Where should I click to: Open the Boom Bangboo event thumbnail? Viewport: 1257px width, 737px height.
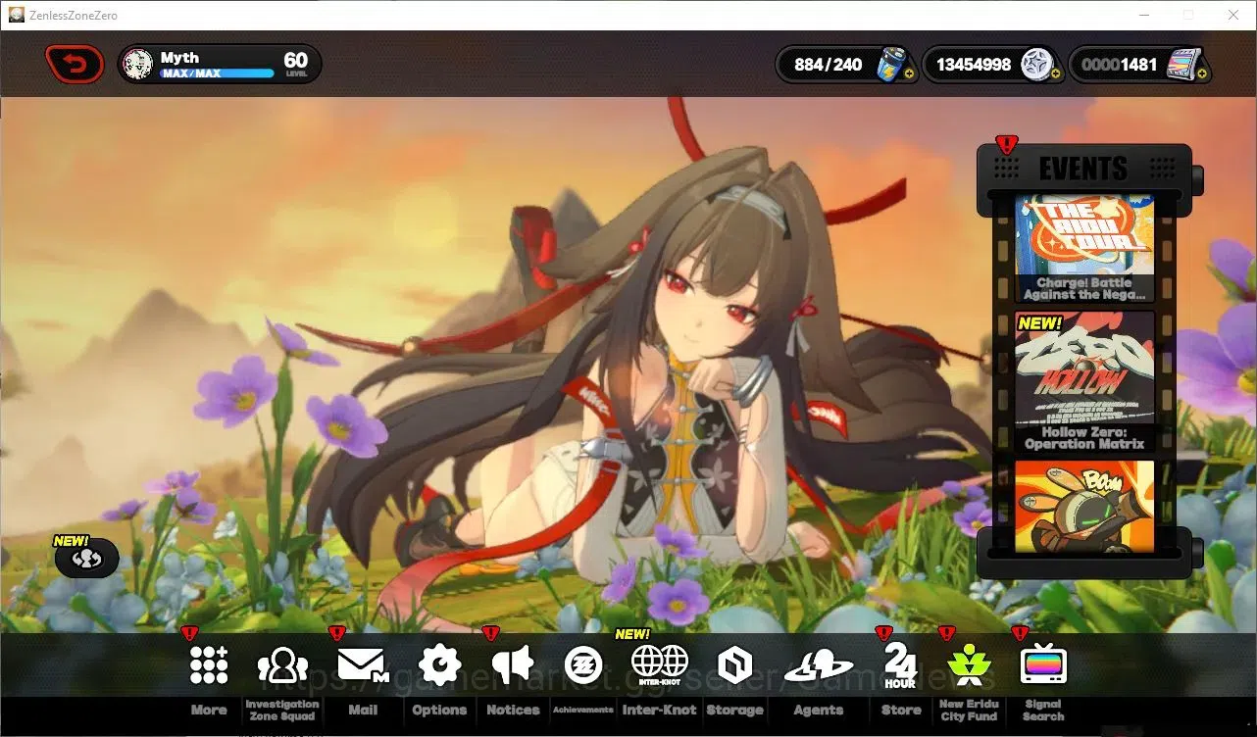pyautogui.click(x=1084, y=507)
